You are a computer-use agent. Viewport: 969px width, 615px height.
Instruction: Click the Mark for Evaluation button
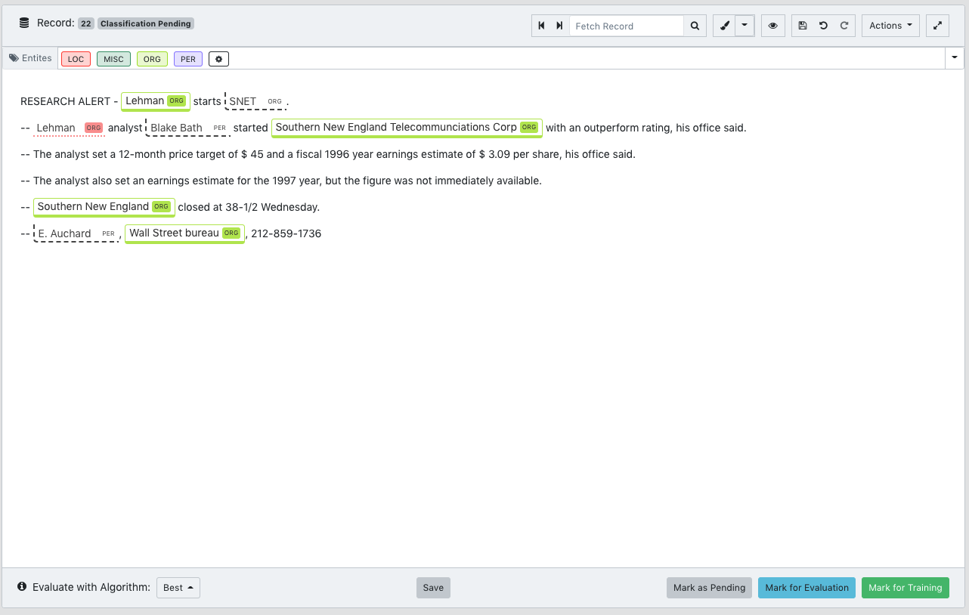806,588
